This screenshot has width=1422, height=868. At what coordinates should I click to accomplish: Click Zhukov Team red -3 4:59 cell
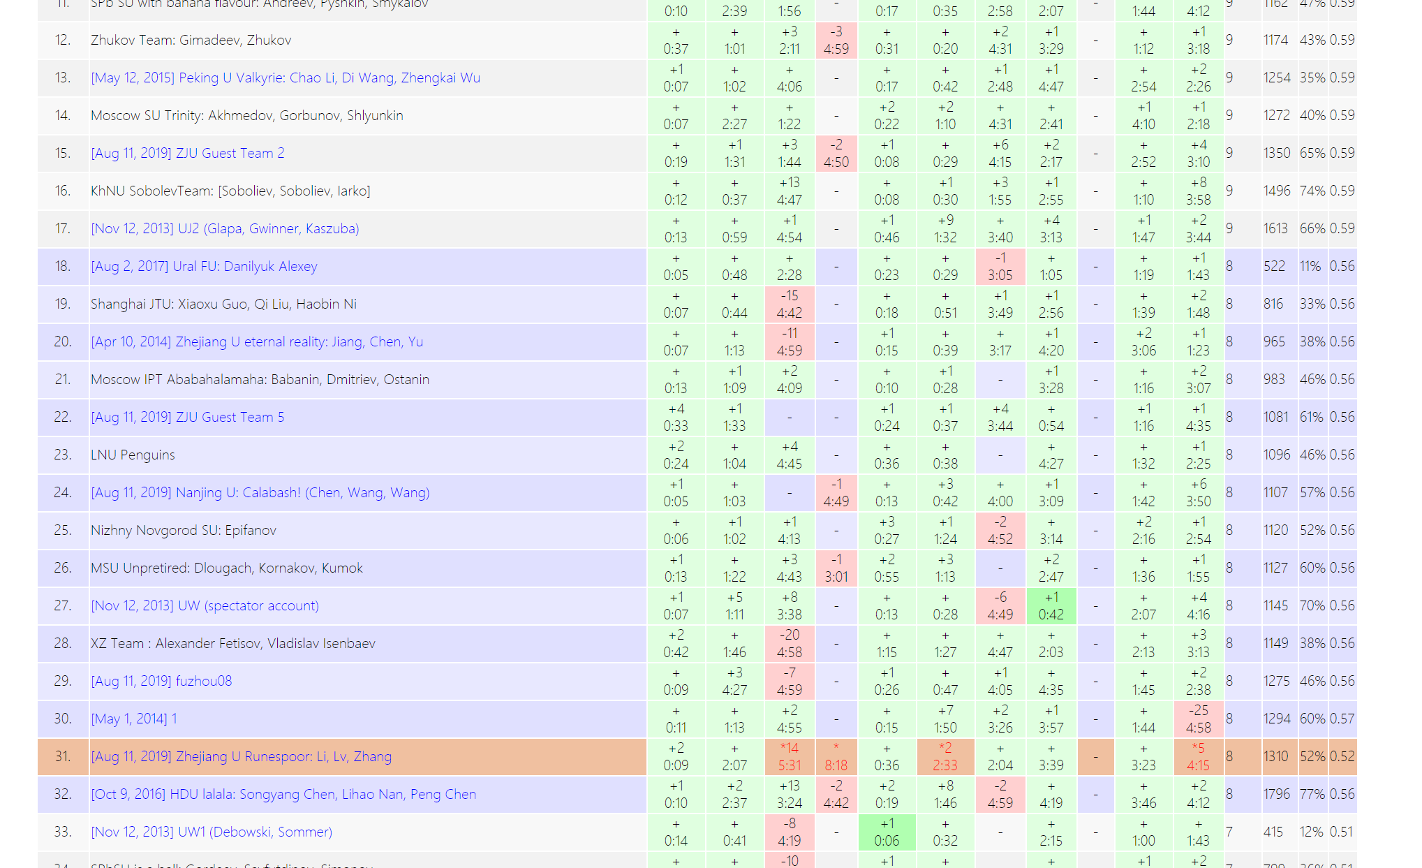pyautogui.click(x=836, y=40)
